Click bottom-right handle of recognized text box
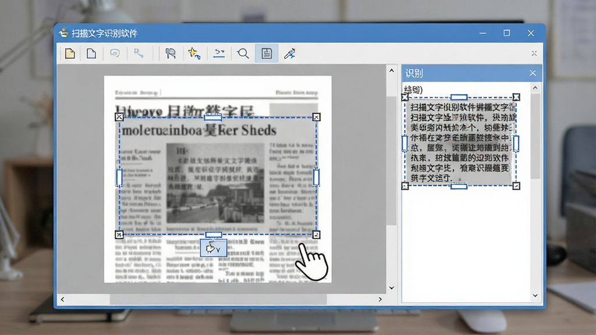This screenshot has width=596, height=335. pyautogui.click(x=516, y=186)
